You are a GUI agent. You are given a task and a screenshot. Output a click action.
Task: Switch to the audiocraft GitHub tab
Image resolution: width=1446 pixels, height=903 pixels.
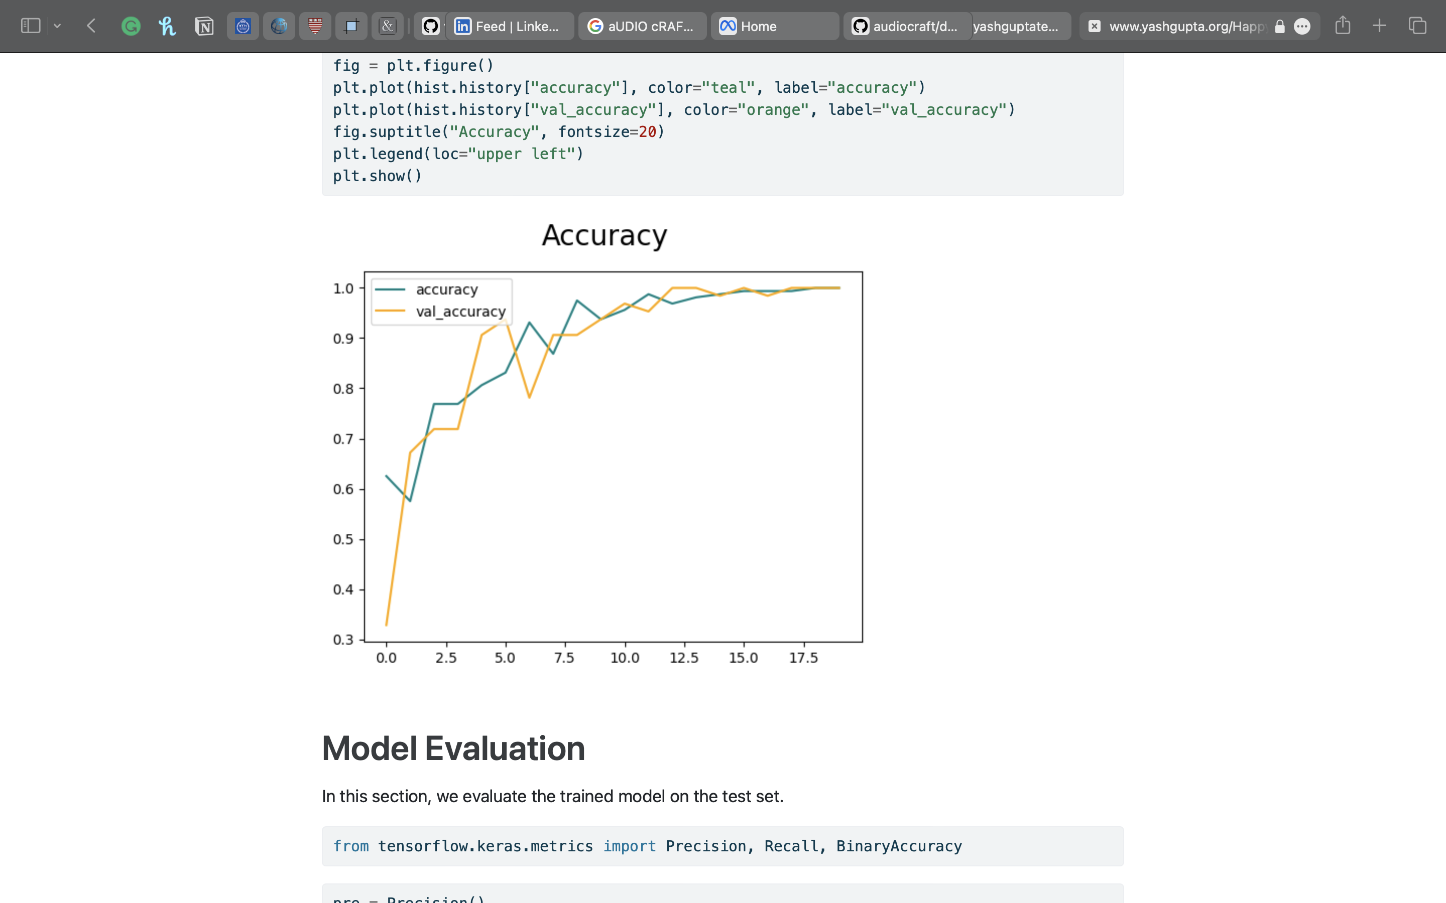coord(908,26)
